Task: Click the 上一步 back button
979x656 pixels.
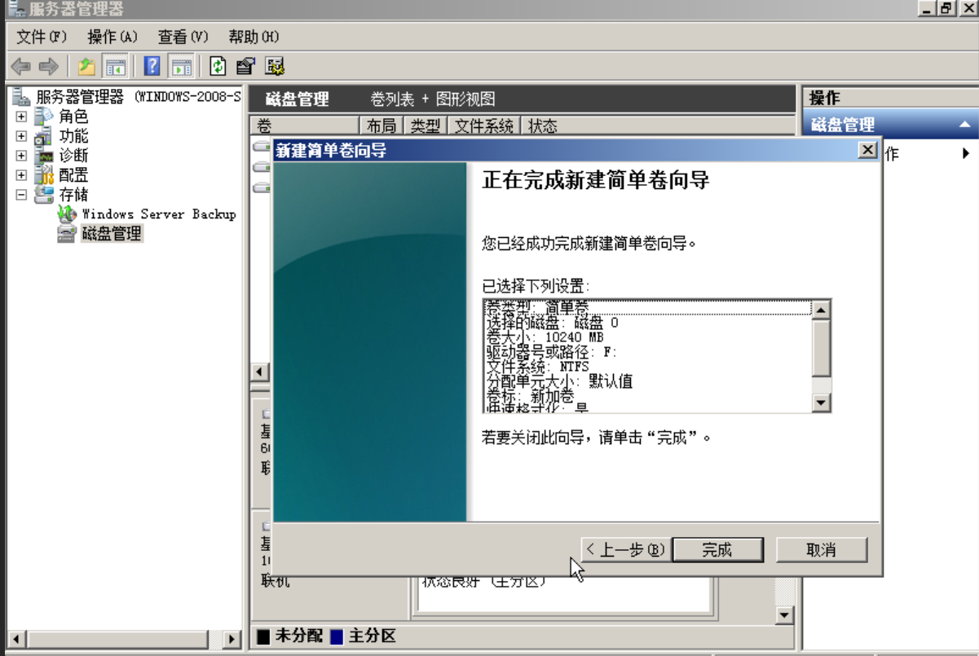Action: 625,550
